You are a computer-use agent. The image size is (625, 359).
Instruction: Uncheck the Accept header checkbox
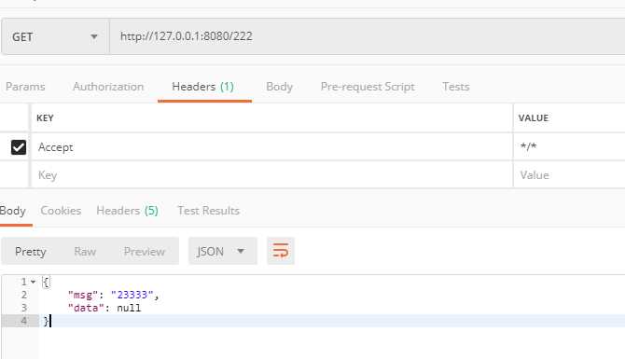[x=19, y=147]
